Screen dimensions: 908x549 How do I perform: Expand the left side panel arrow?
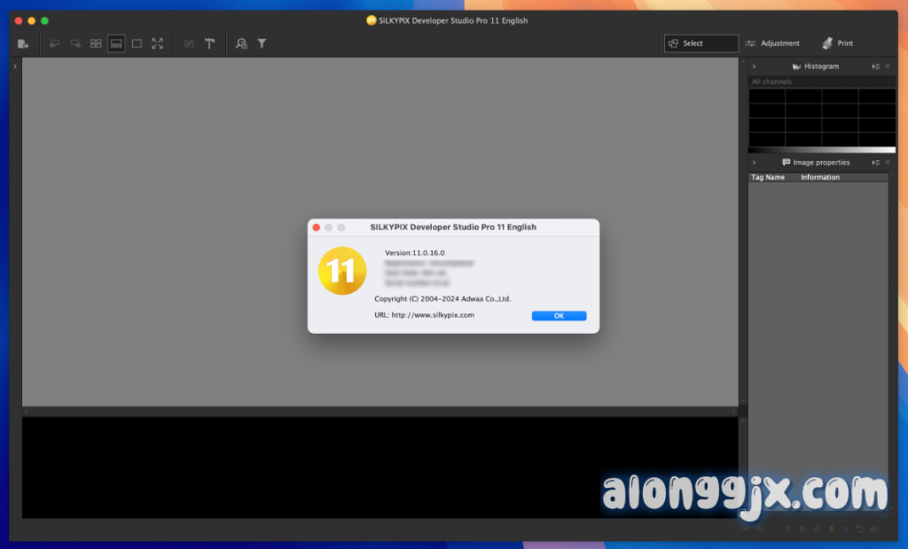pos(15,66)
